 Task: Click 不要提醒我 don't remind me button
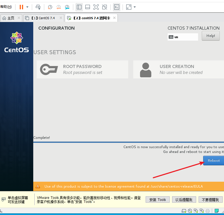tap(210, 200)
